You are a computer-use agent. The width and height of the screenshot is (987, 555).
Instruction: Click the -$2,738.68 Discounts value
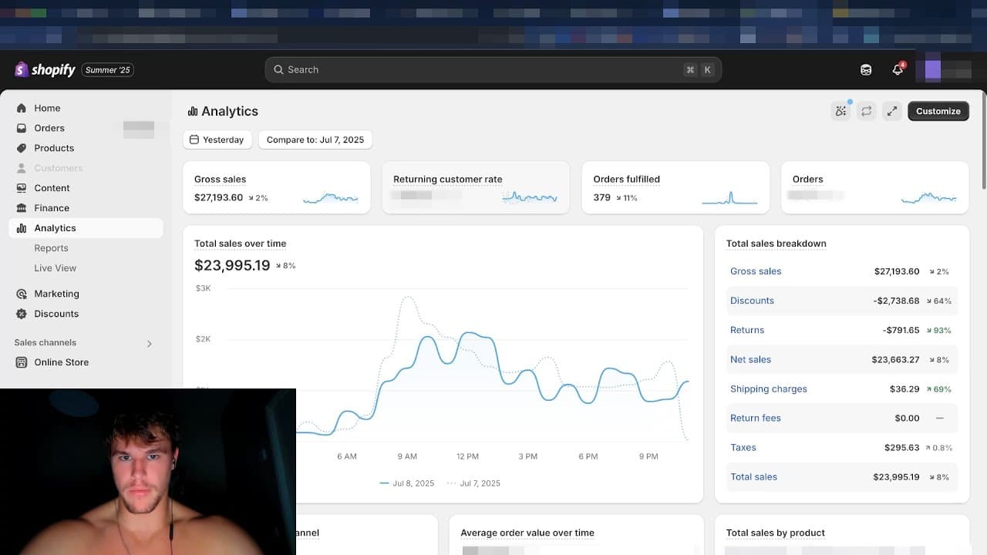[x=896, y=301]
